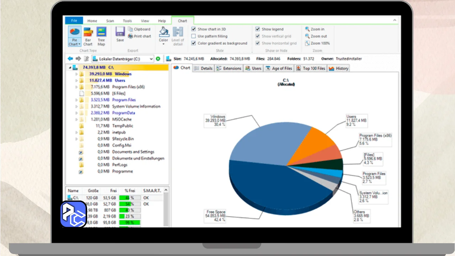Open the File menu
This screenshot has width=455, height=256.
tap(74, 21)
